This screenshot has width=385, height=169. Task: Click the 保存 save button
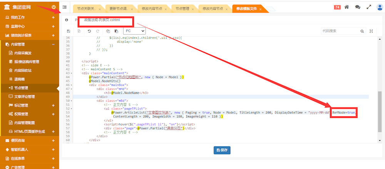(x=222, y=150)
